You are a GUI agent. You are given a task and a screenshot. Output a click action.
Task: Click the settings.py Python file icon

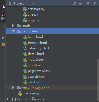25,9
